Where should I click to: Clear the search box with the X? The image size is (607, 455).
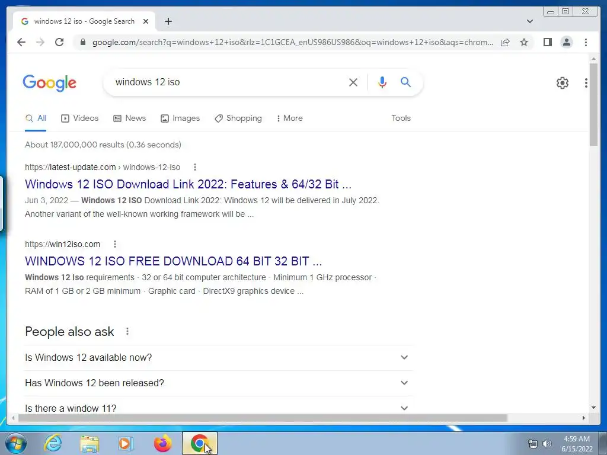(x=353, y=82)
